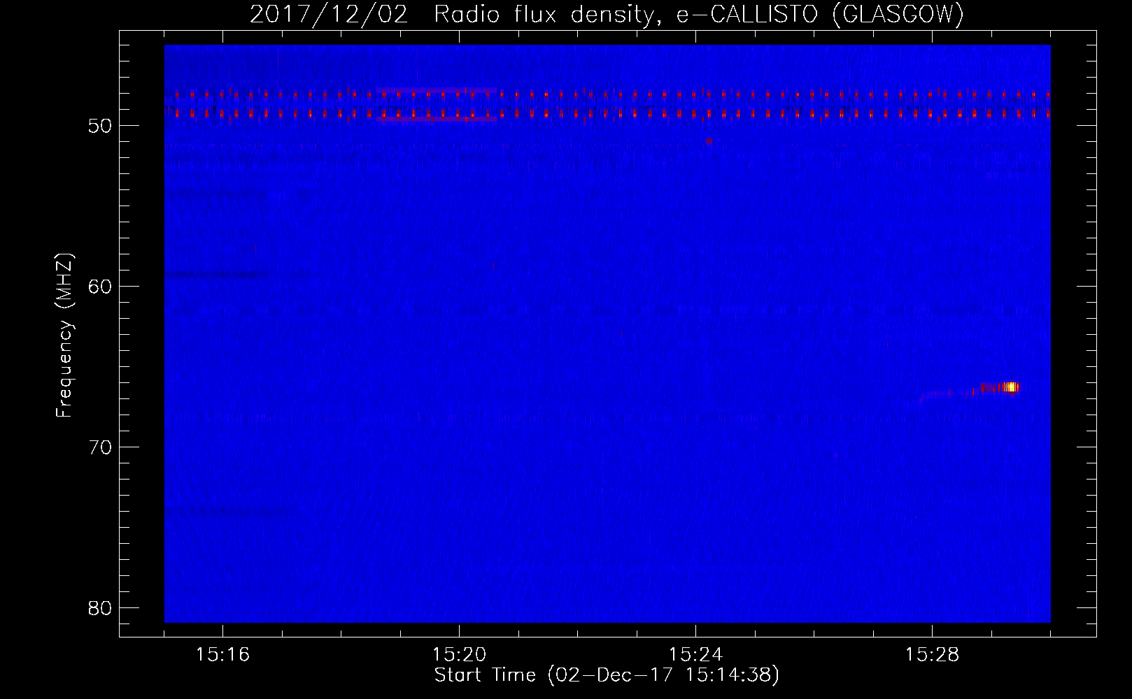Click the 80 frequency tick label
The image size is (1132, 699).
(x=101, y=608)
